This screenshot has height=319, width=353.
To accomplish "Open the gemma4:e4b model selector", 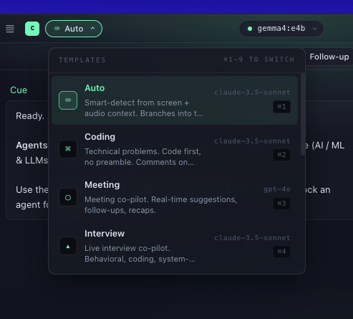I will point(281,29).
